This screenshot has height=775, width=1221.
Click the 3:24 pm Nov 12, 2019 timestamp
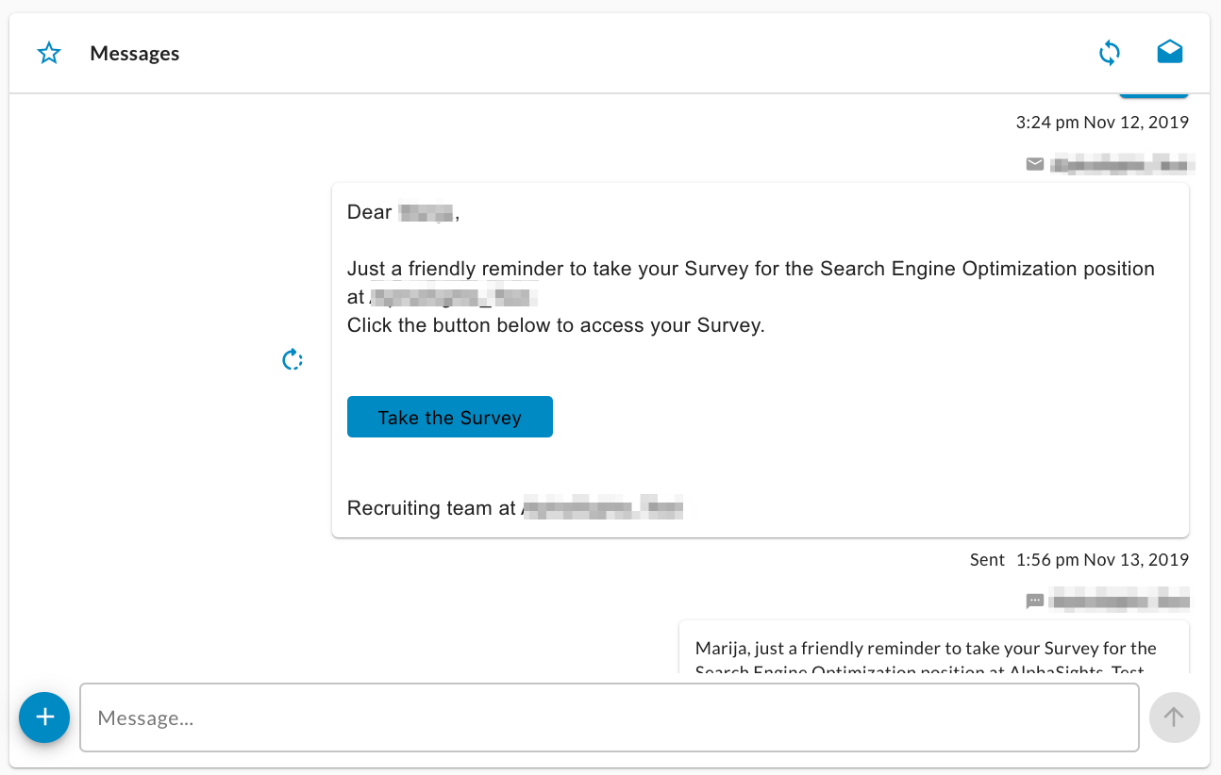point(1102,122)
